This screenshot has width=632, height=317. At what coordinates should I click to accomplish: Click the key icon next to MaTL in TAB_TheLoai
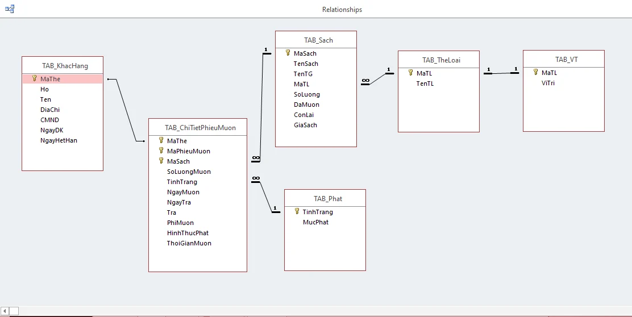[411, 73]
